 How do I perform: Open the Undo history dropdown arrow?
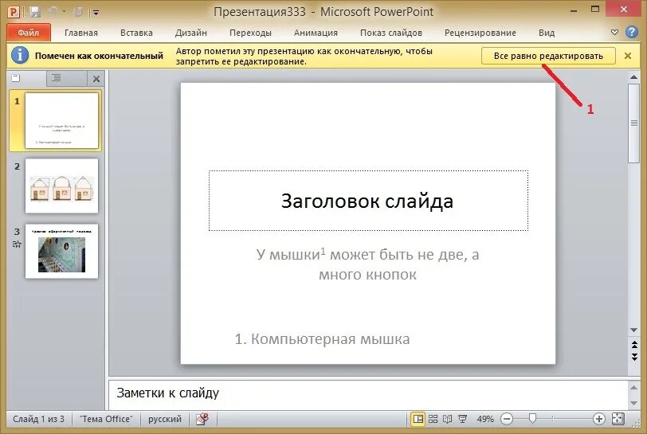pyautogui.click(x=64, y=12)
